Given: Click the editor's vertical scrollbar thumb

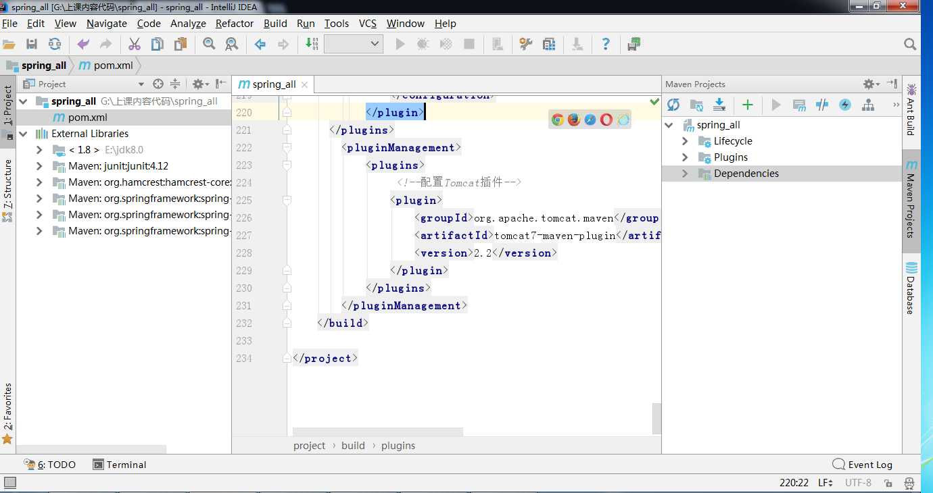Looking at the screenshot, I should click(656, 419).
